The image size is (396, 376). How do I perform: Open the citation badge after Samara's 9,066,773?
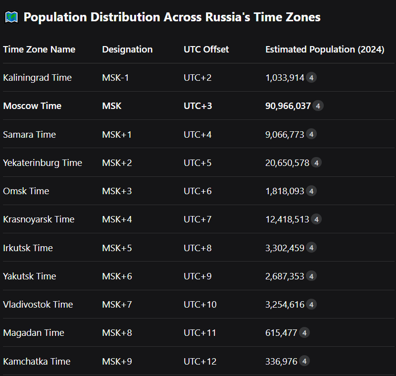tap(311, 134)
